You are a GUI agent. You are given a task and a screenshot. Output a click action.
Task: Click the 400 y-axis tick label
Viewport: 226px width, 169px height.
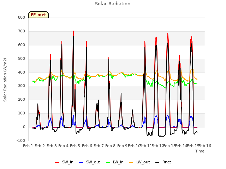pos(22,73)
